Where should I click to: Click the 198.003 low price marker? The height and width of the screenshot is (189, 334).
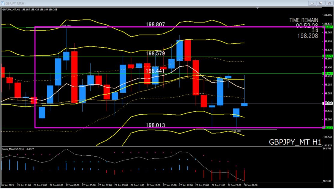(236, 131)
